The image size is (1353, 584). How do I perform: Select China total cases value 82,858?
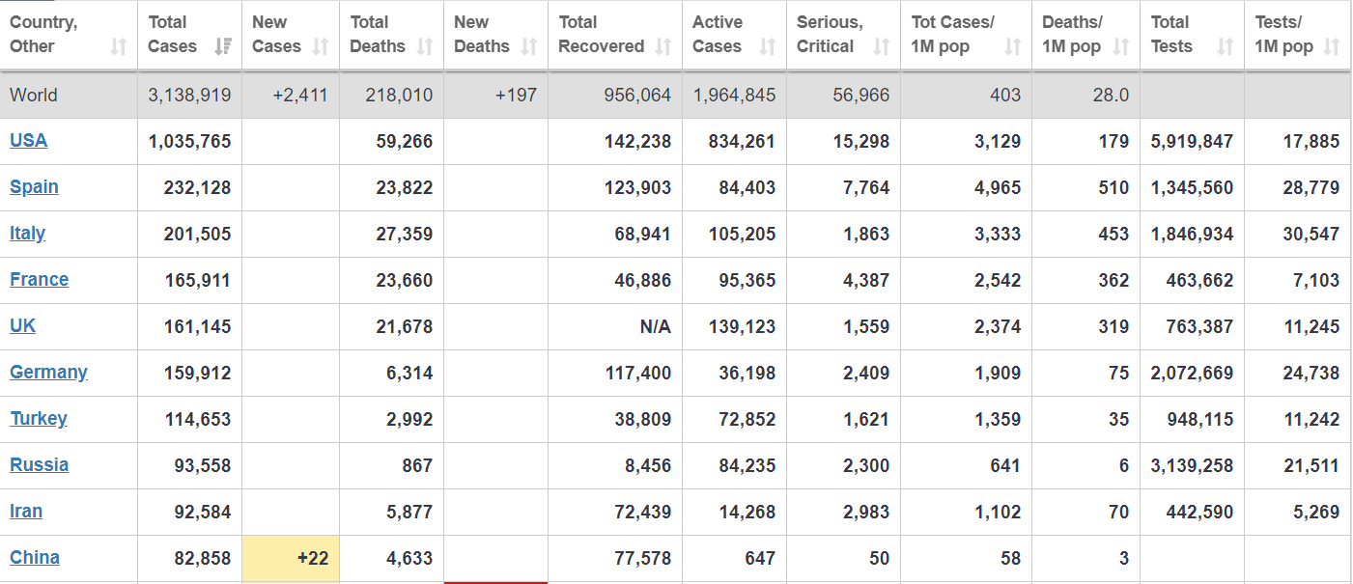(x=203, y=558)
